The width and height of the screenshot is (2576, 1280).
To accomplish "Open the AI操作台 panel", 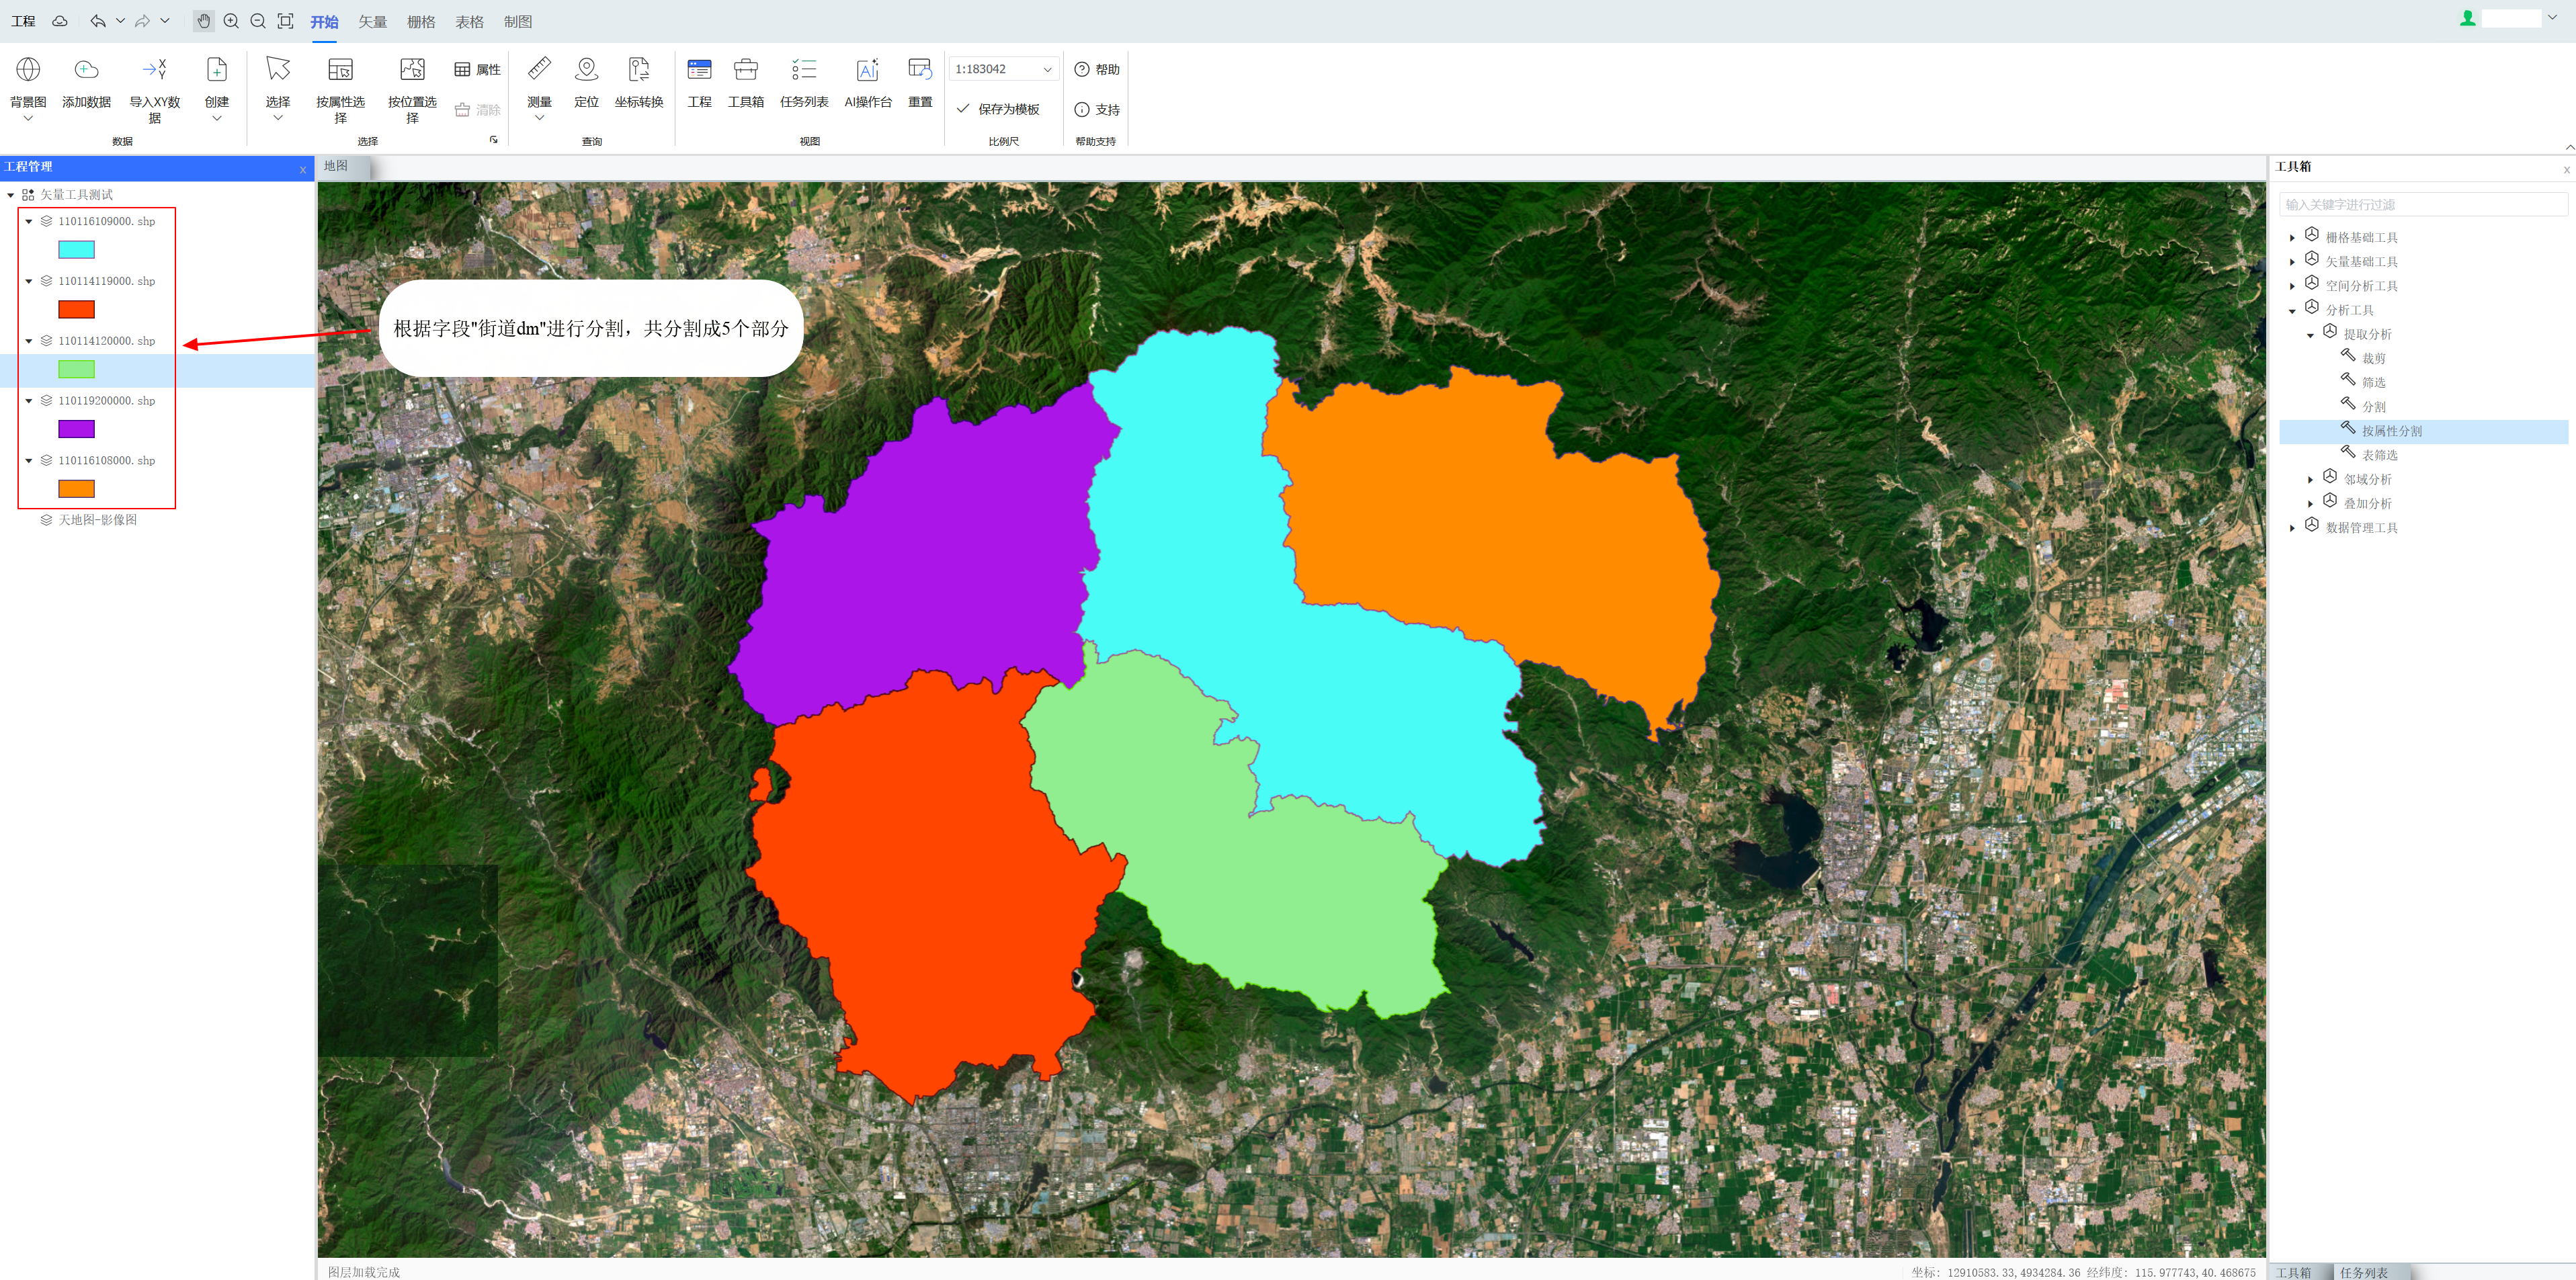I will coord(867,70).
